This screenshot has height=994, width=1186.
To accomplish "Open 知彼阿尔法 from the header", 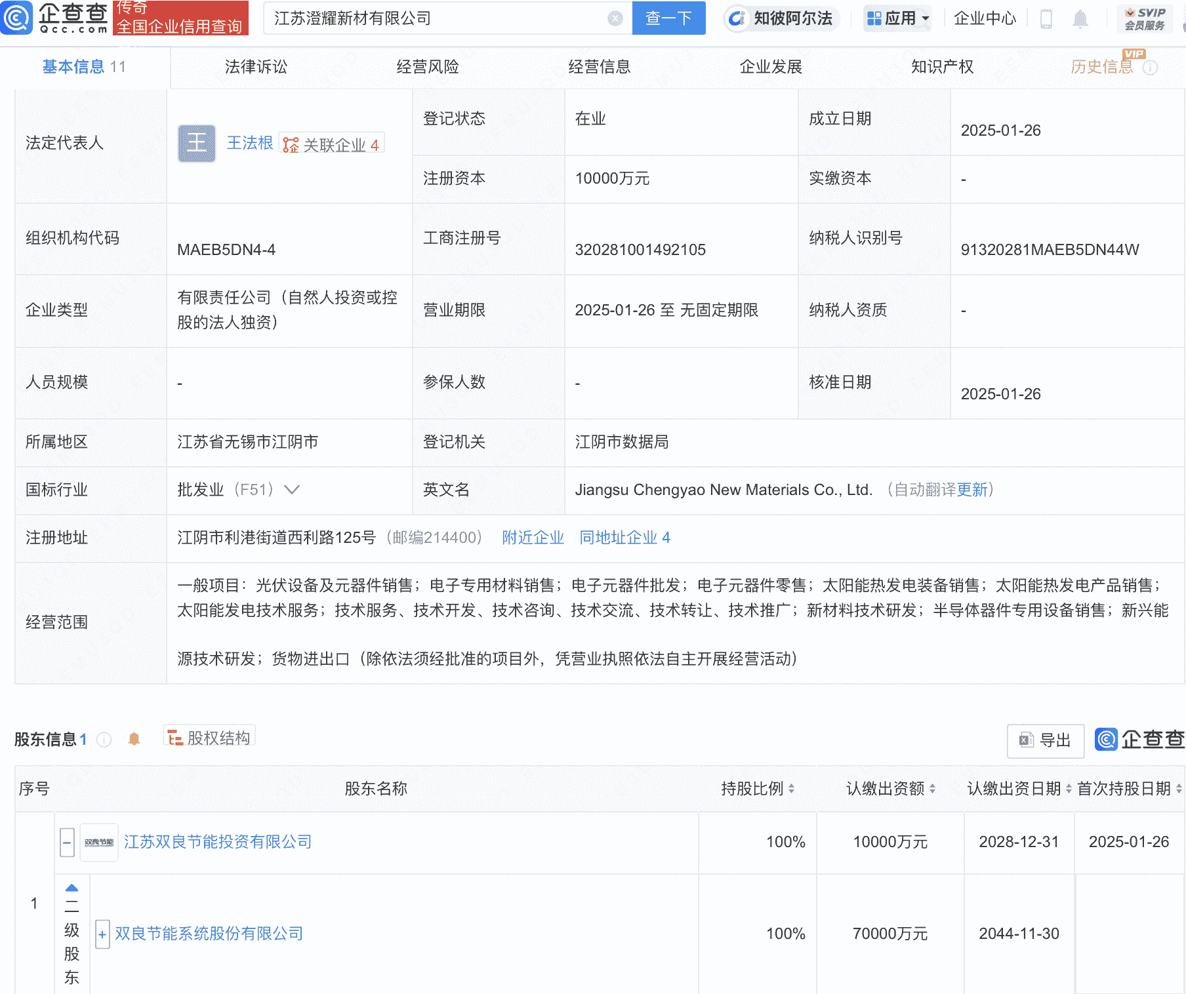I will 781,18.
